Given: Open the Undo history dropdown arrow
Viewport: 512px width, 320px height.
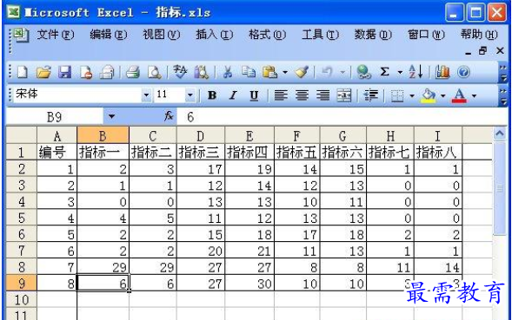Looking at the screenshot, I should (342, 72).
